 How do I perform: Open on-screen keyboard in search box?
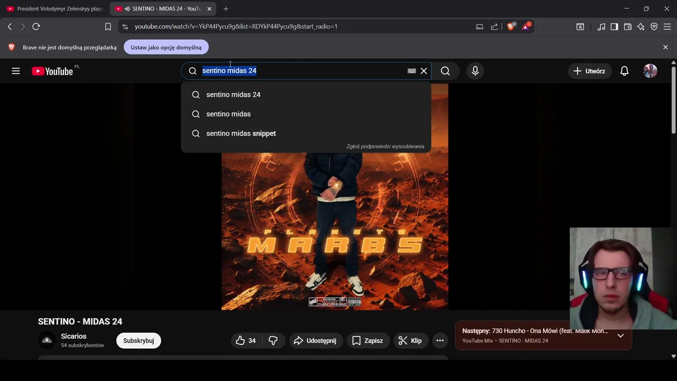(x=411, y=71)
